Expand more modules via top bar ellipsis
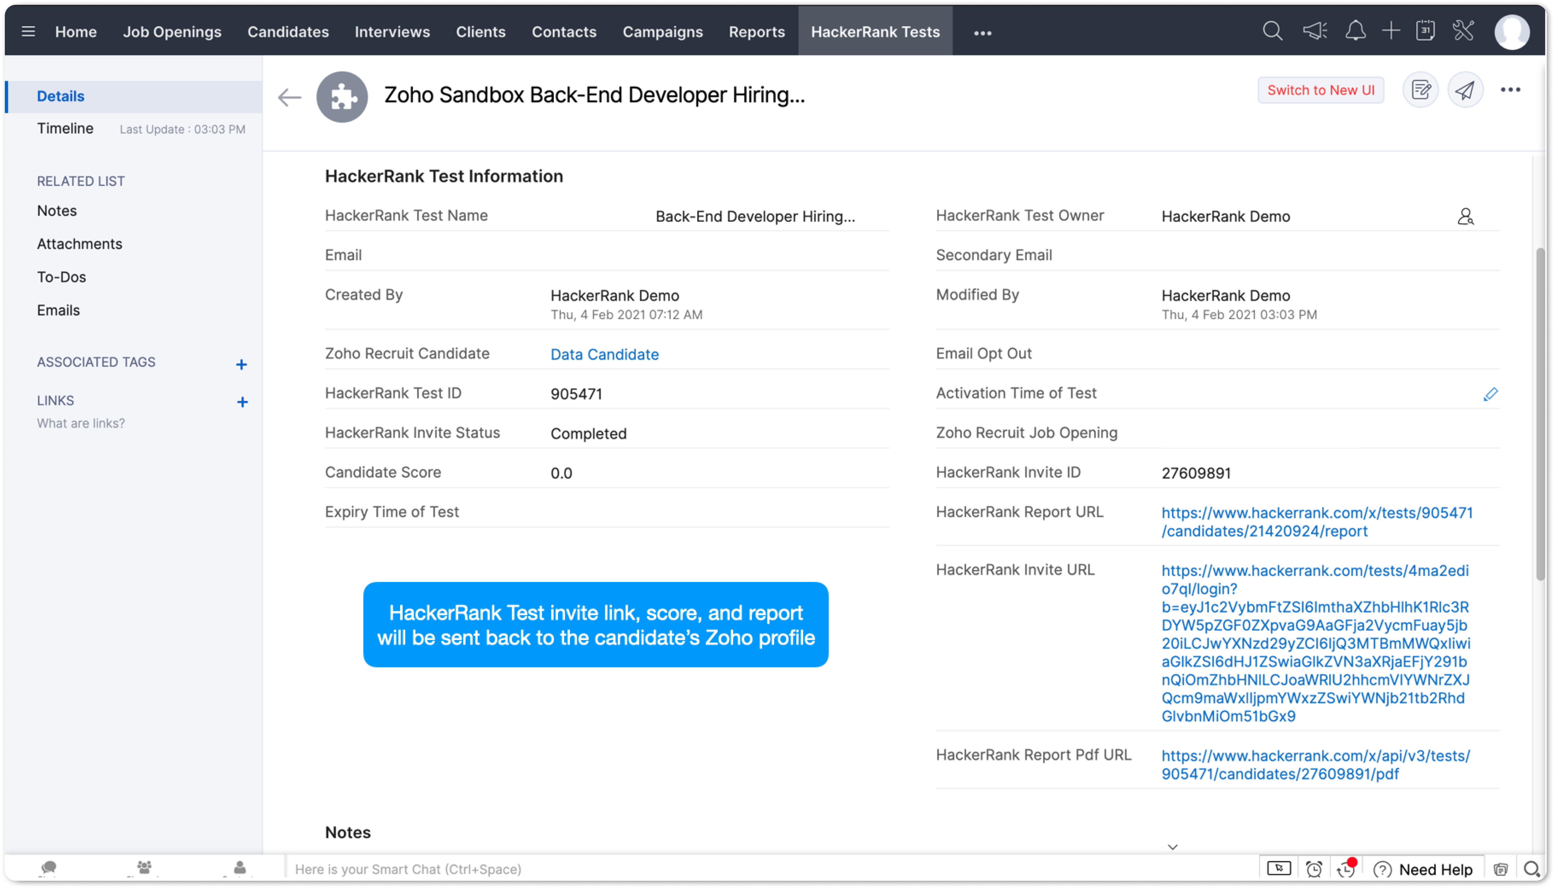Screen dimensions: 1554x888 [982, 33]
